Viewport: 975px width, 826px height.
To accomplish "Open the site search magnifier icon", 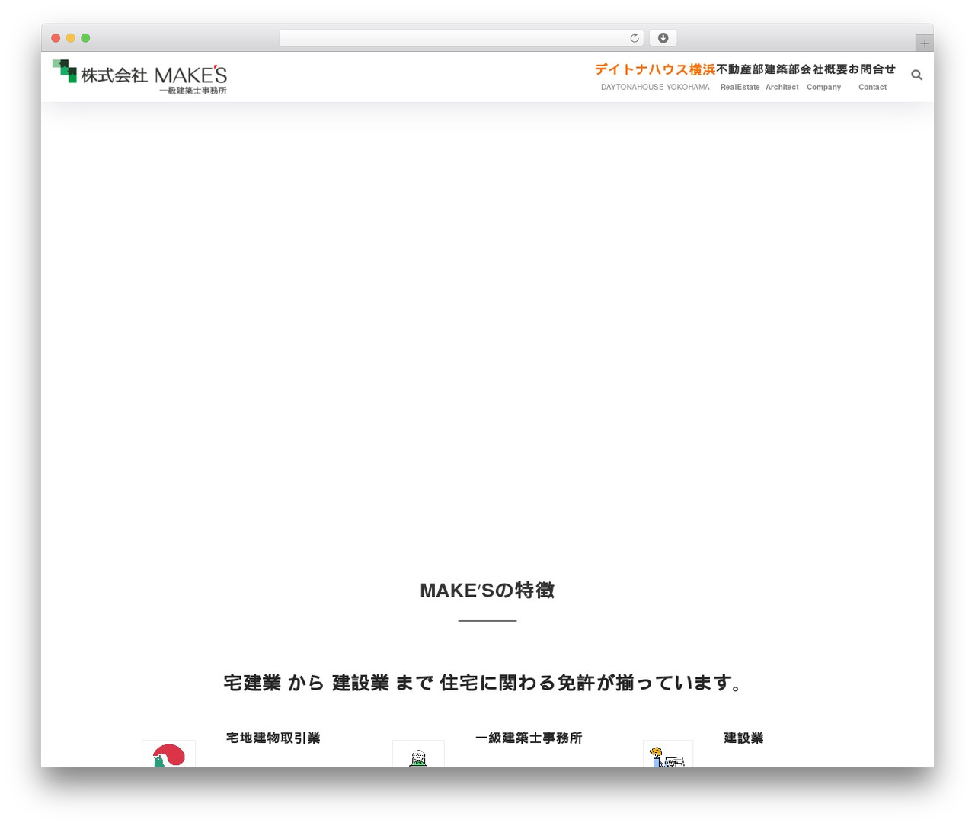I will click(916, 75).
